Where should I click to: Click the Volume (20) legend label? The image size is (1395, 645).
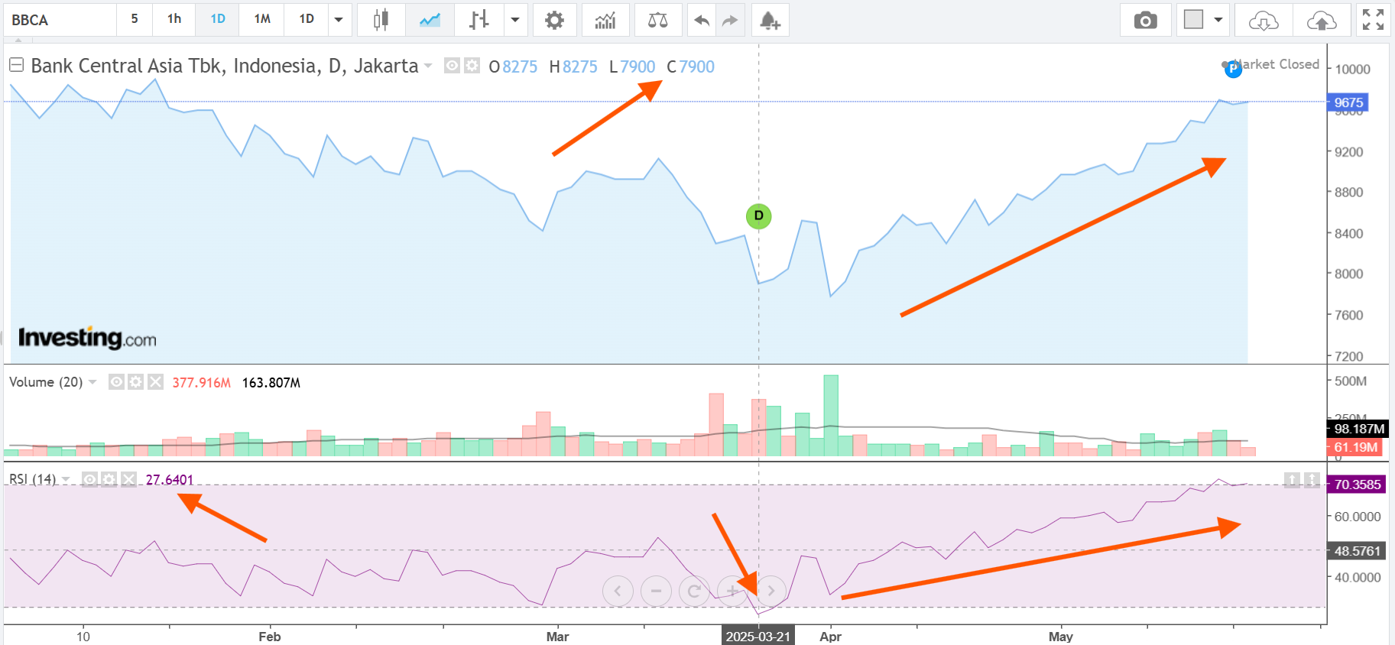[46, 382]
